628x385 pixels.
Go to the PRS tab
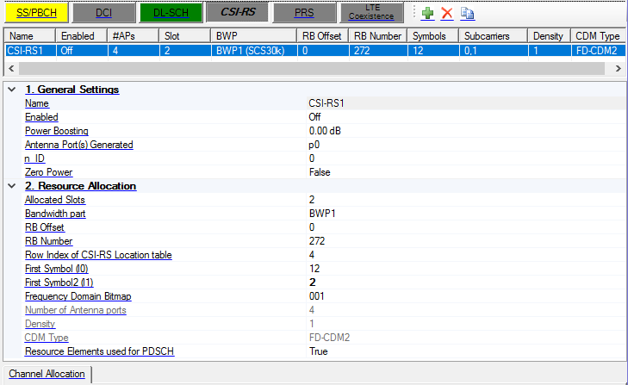coord(304,12)
